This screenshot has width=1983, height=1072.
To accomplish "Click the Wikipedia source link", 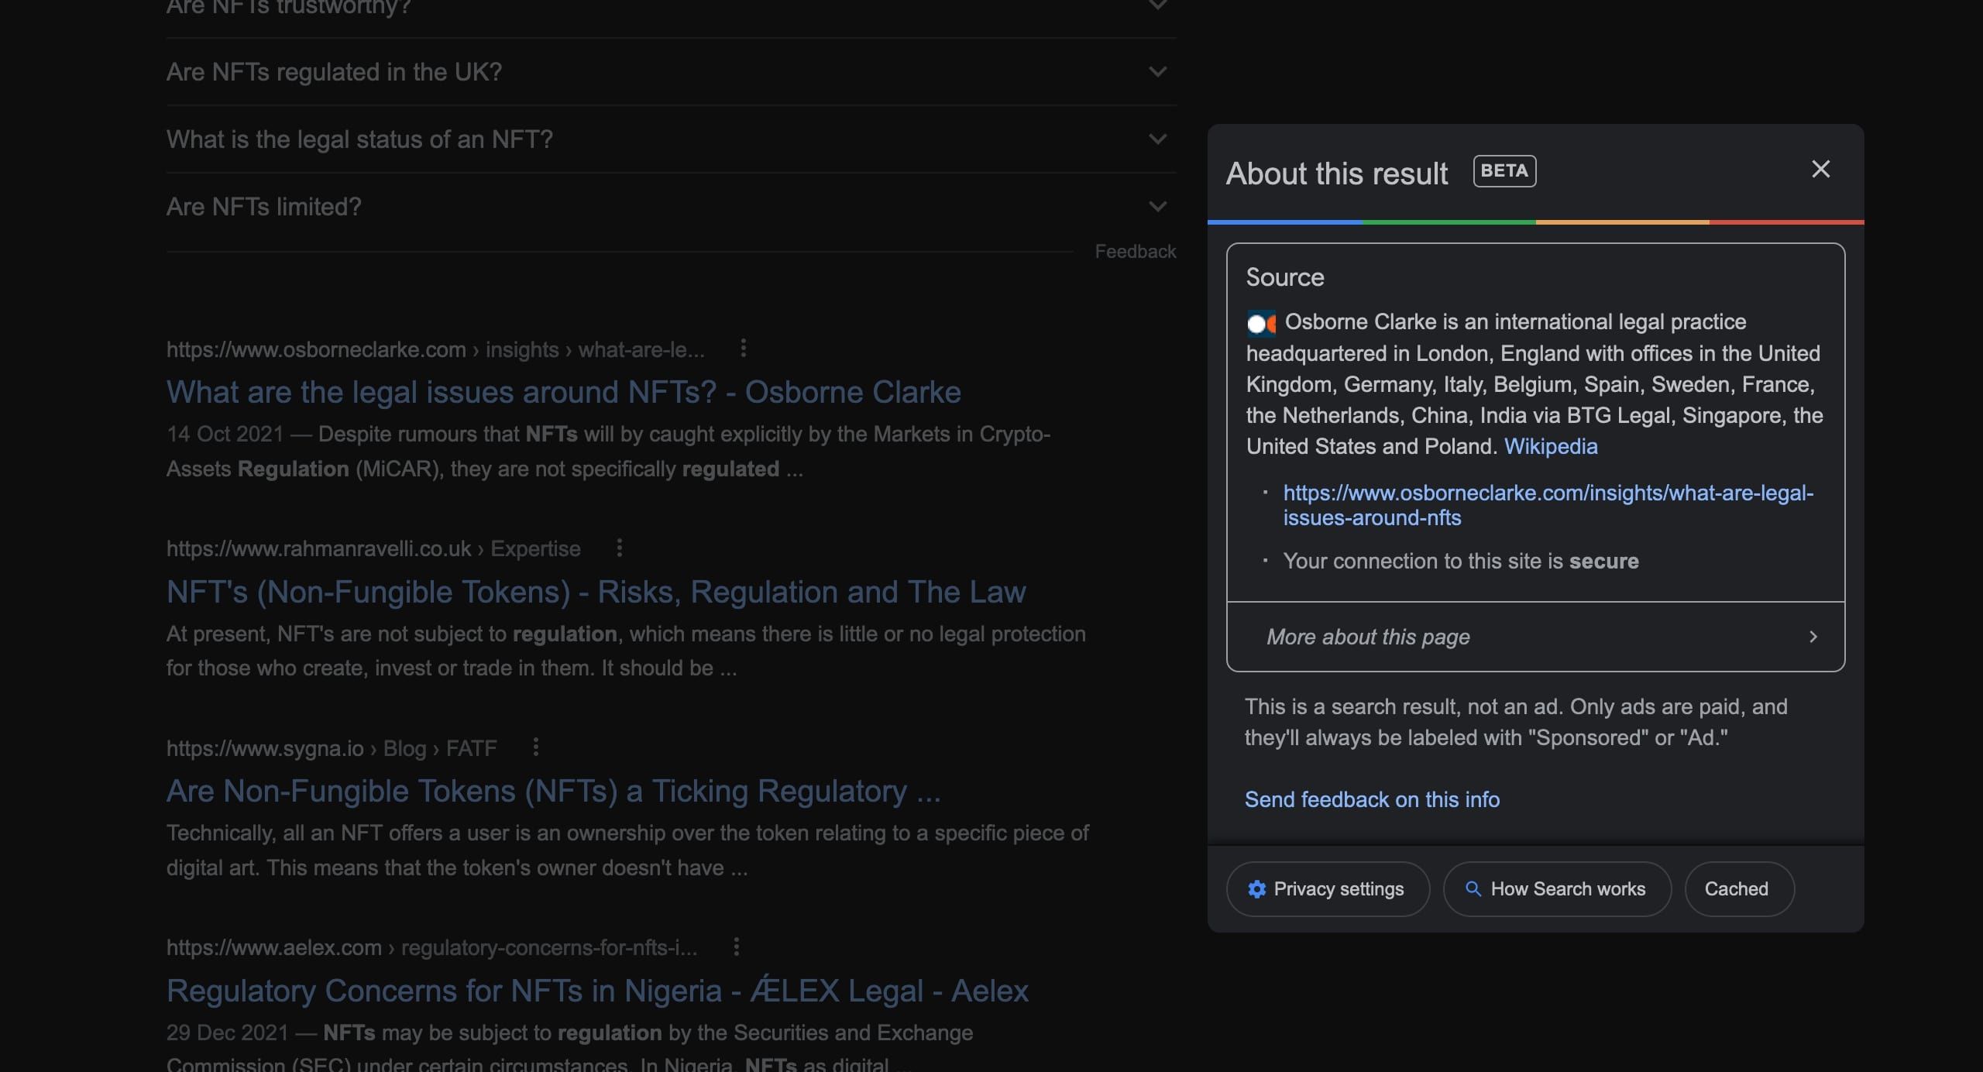I will click(1550, 447).
